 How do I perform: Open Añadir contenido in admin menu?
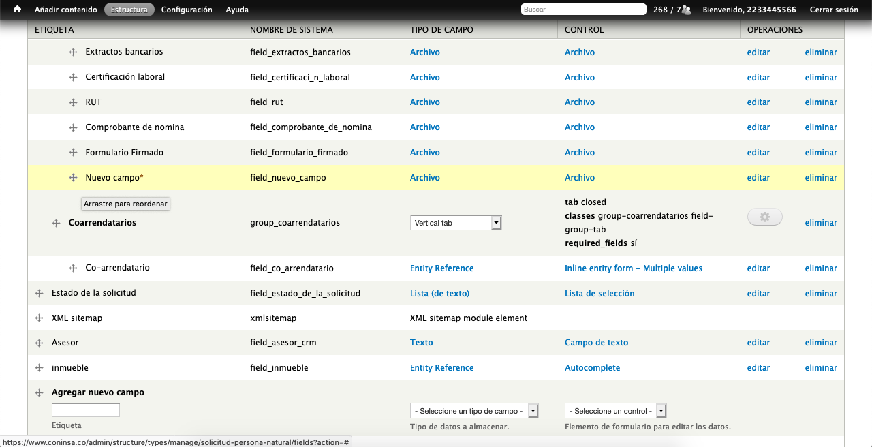[x=65, y=10]
